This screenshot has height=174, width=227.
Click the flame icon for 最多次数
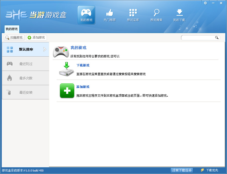[x=9, y=78]
